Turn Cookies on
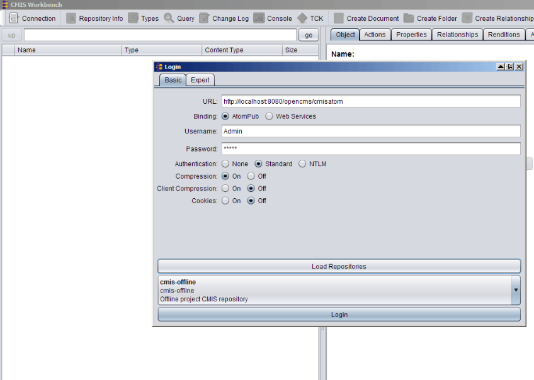This screenshot has width=534, height=380. [x=225, y=201]
